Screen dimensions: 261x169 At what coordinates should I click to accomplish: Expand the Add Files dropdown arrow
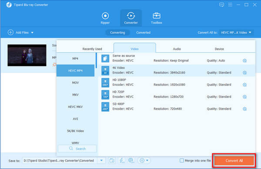pyautogui.click(x=32, y=32)
